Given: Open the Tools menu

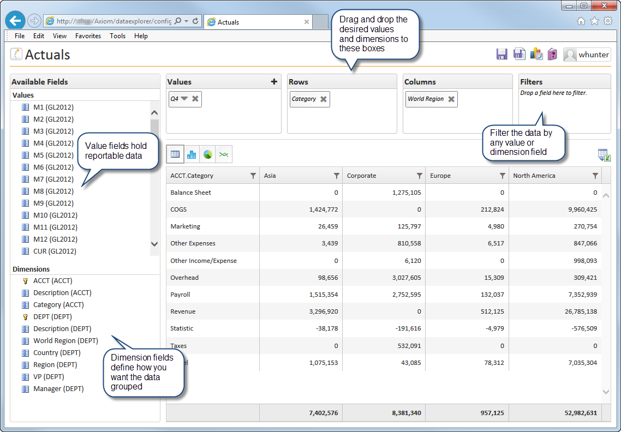Looking at the screenshot, I should (118, 35).
